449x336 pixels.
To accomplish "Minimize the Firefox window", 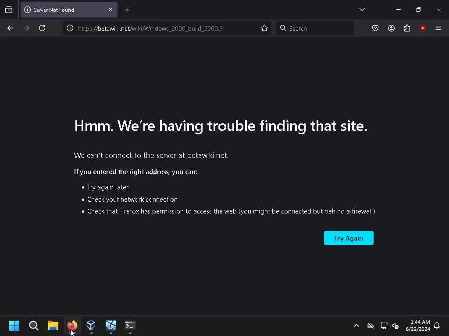I will [x=398, y=10].
